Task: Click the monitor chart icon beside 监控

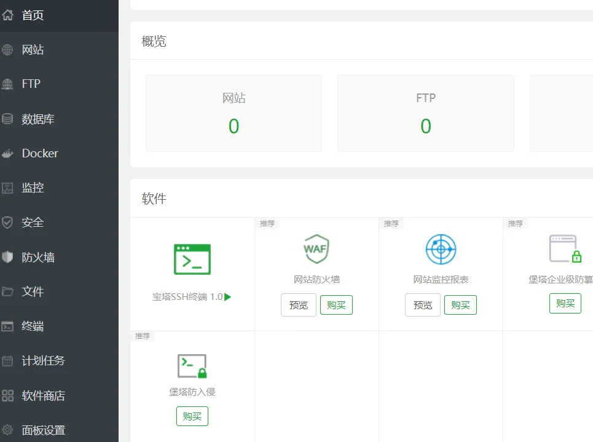Action: (x=7, y=188)
